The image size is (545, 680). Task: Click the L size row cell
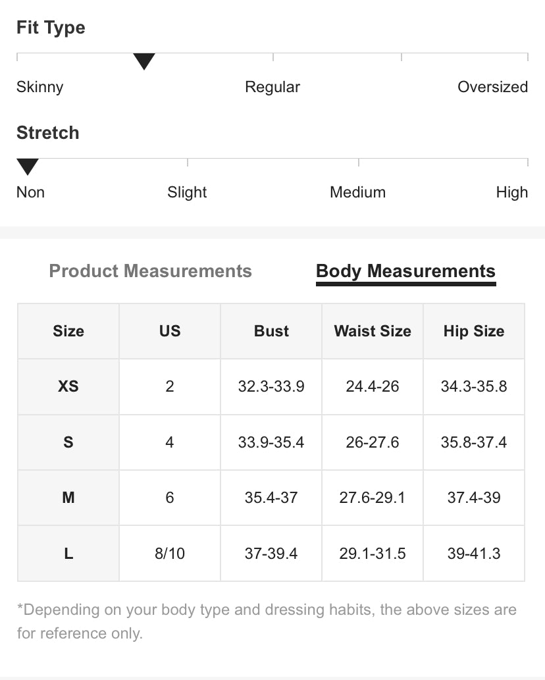pos(68,554)
